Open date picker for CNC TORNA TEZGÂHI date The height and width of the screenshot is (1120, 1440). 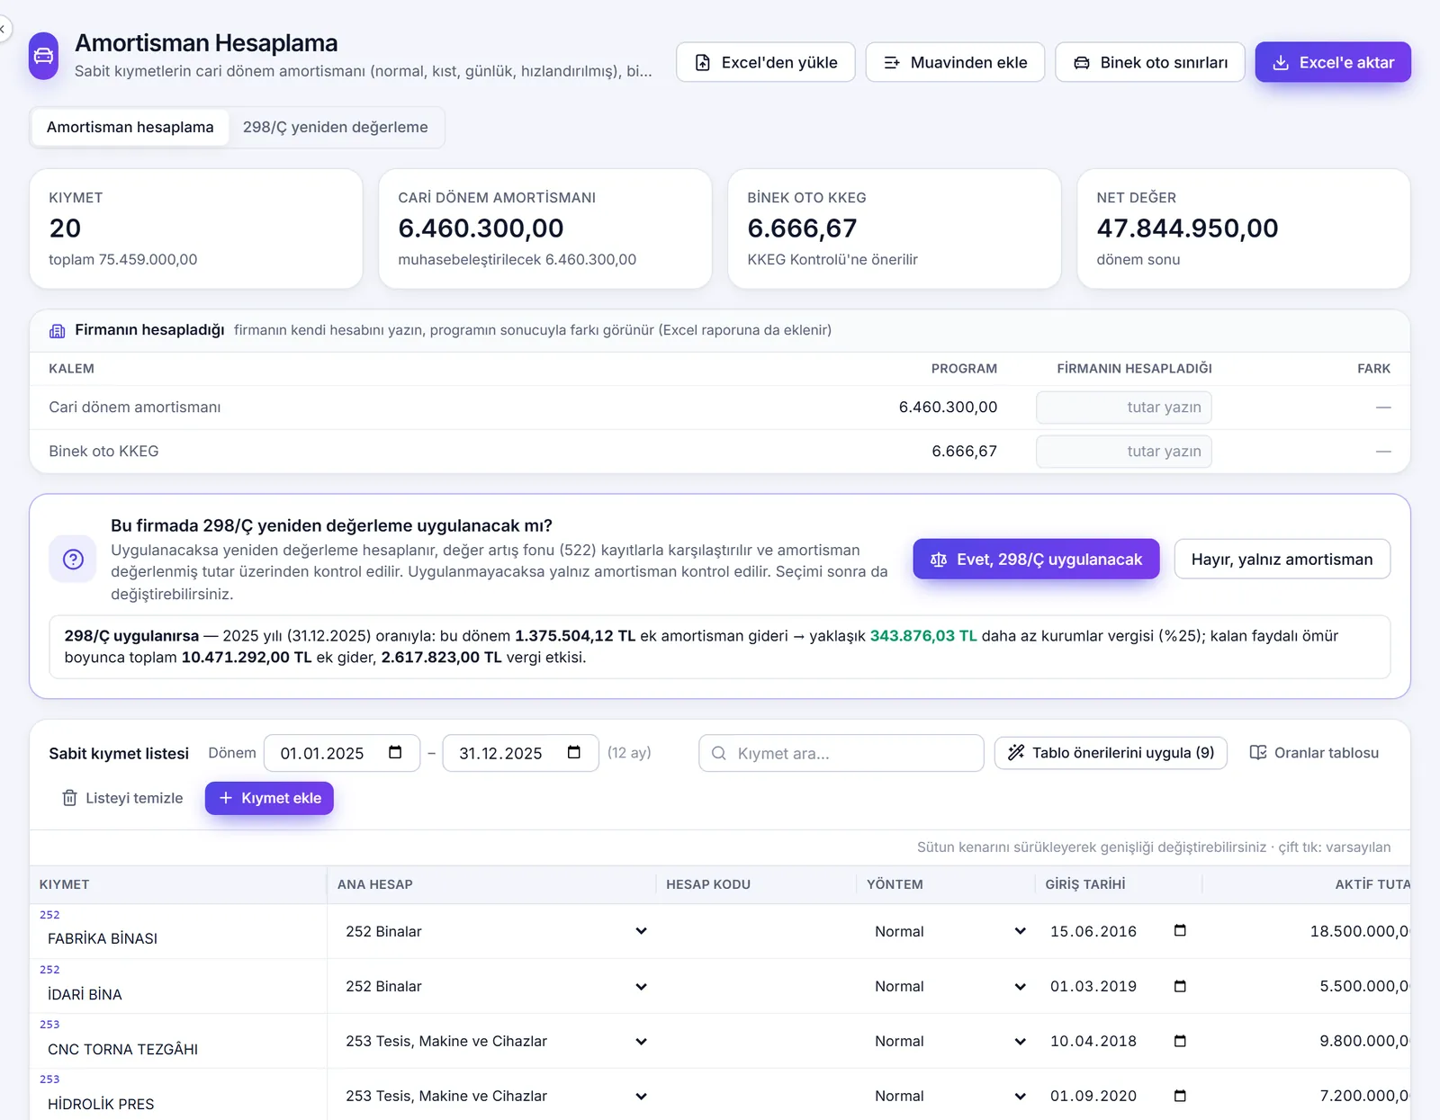tap(1180, 1041)
